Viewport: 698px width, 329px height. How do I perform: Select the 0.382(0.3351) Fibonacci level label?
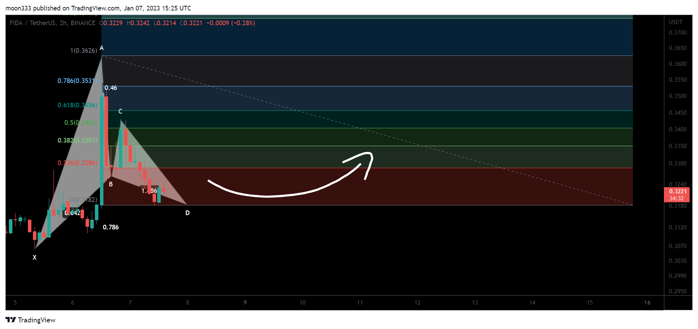tap(77, 140)
